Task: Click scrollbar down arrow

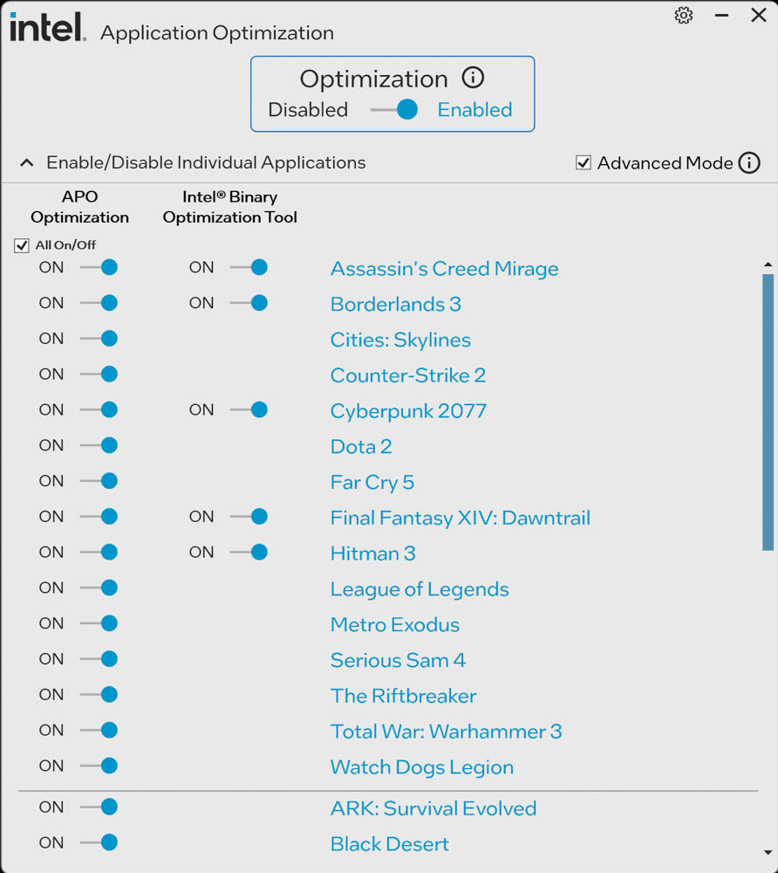Action: 768,852
